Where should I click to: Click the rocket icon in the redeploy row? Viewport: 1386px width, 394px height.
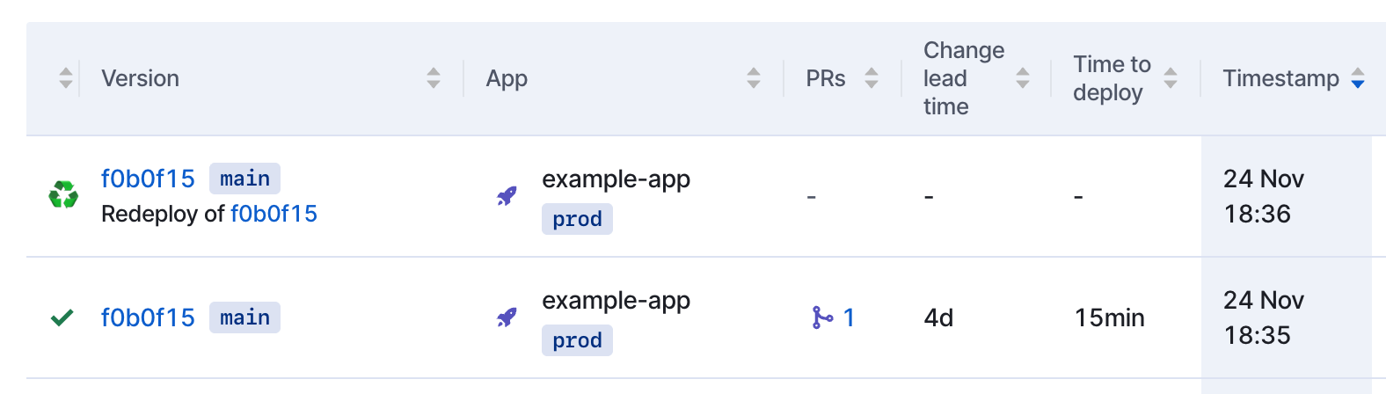click(x=507, y=196)
